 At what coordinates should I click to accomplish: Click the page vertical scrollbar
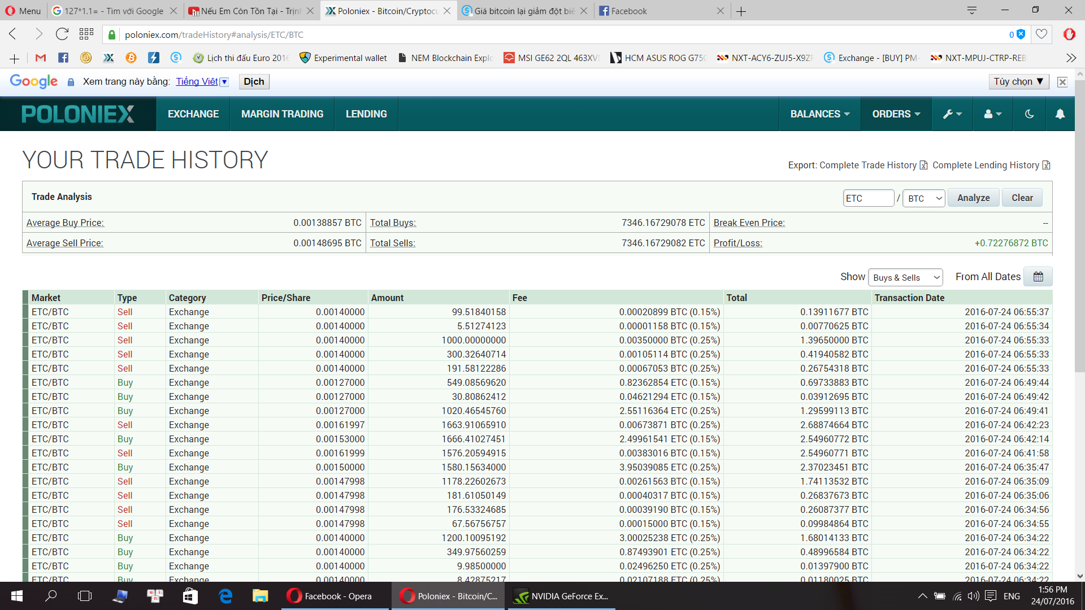[x=1079, y=226]
